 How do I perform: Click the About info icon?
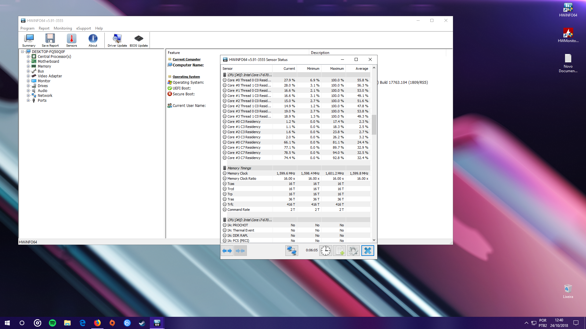93,40
